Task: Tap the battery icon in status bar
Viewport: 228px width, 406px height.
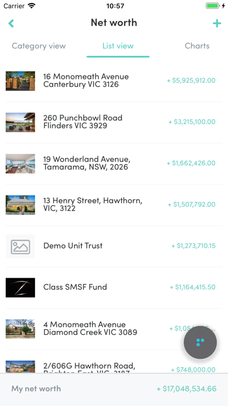Action: coord(212,6)
